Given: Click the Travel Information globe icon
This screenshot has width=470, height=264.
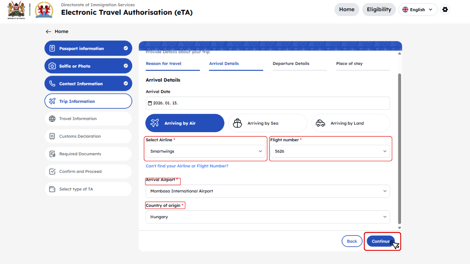Looking at the screenshot, I should click(52, 119).
